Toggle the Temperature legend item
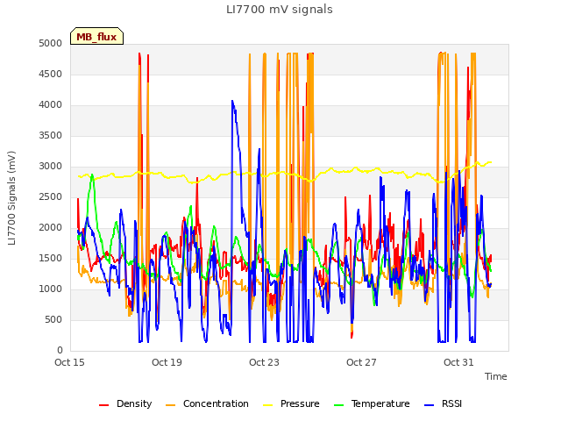This screenshot has width=561, height=421. point(372,403)
